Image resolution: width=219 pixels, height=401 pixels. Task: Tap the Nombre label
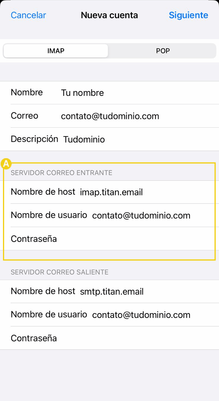pyautogui.click(x=27, y=92)
